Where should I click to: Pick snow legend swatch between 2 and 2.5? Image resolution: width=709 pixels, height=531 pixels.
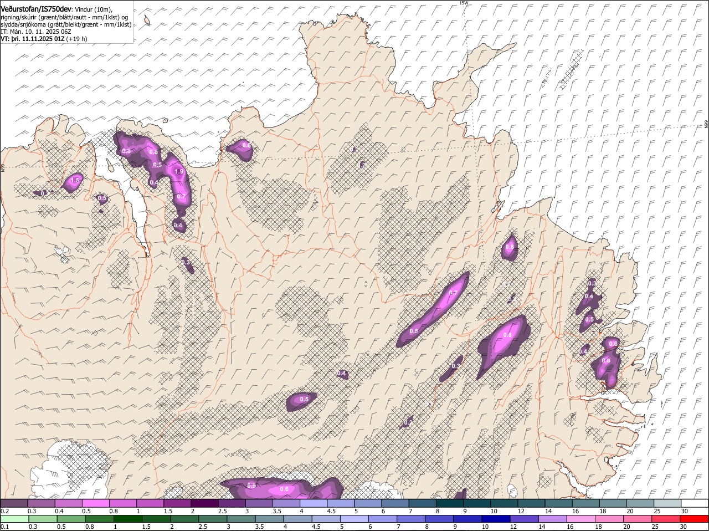[x=204, y=503]
